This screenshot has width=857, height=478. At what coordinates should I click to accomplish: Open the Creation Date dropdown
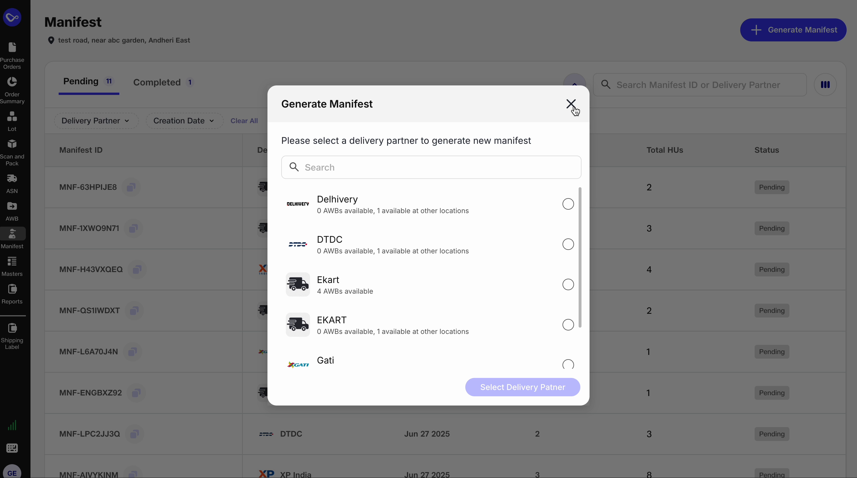tap(184, 121)
